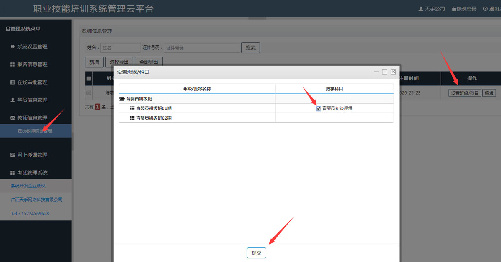Toggle the select-all checkbox in table header

pos(89,78)
